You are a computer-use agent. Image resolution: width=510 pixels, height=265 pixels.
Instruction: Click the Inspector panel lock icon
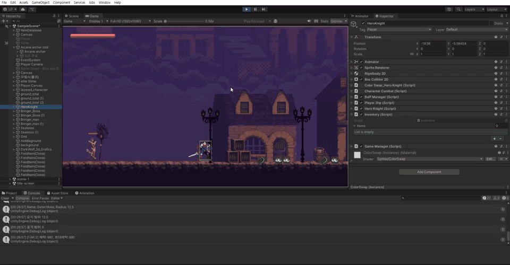[x=501, y=16]
